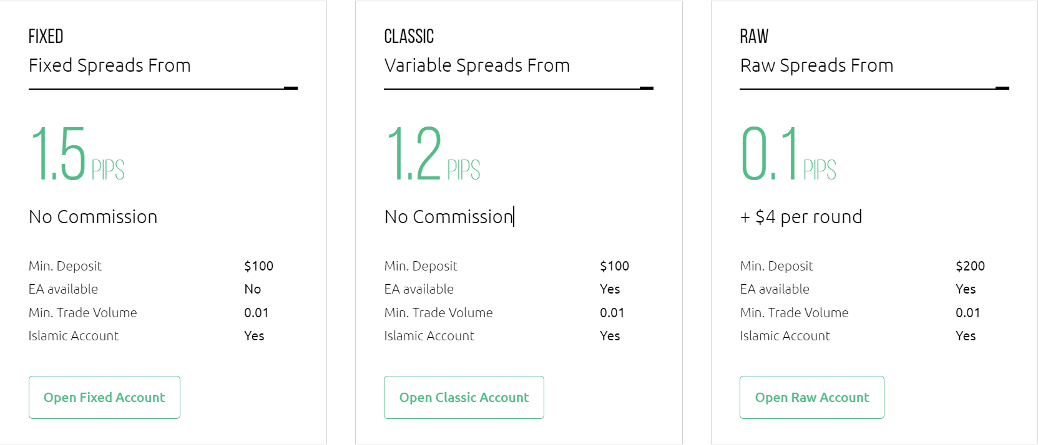Click "Variable Spreads From" subtitle
Viewport: 1038px width, 445px height.
point(477,65)
